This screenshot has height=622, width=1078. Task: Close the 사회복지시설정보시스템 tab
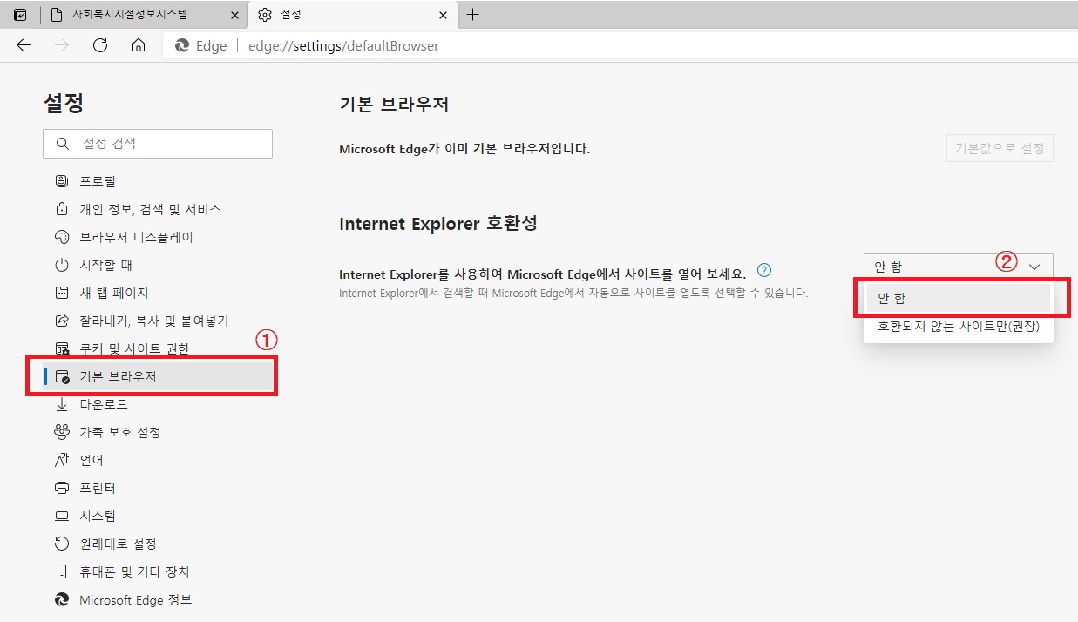pos(234,15)
